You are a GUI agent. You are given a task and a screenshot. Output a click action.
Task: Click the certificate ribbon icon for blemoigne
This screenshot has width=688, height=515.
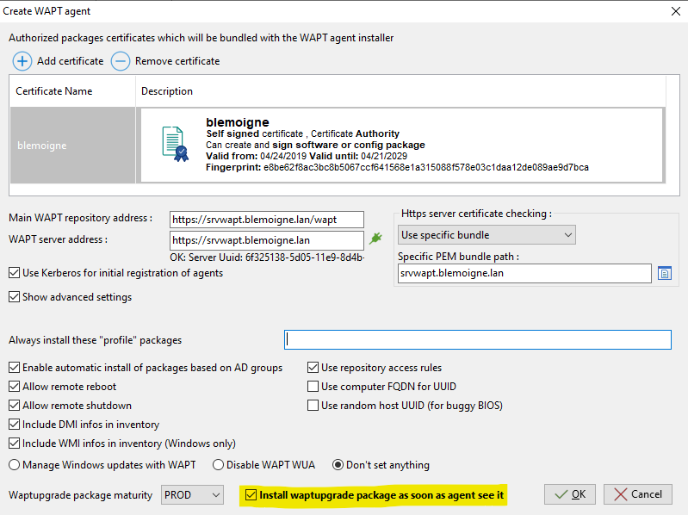[175, 145]
